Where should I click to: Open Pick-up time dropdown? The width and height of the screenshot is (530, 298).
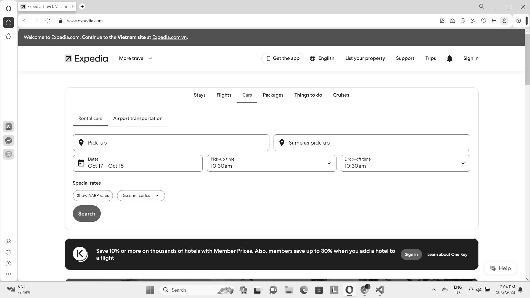point(271,163)
